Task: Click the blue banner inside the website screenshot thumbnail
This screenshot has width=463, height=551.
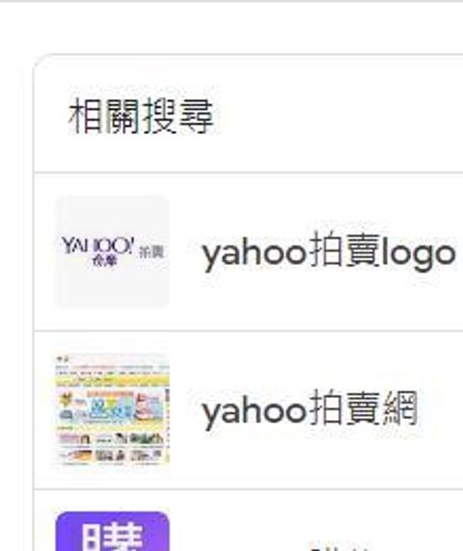Action: (111, 409)
